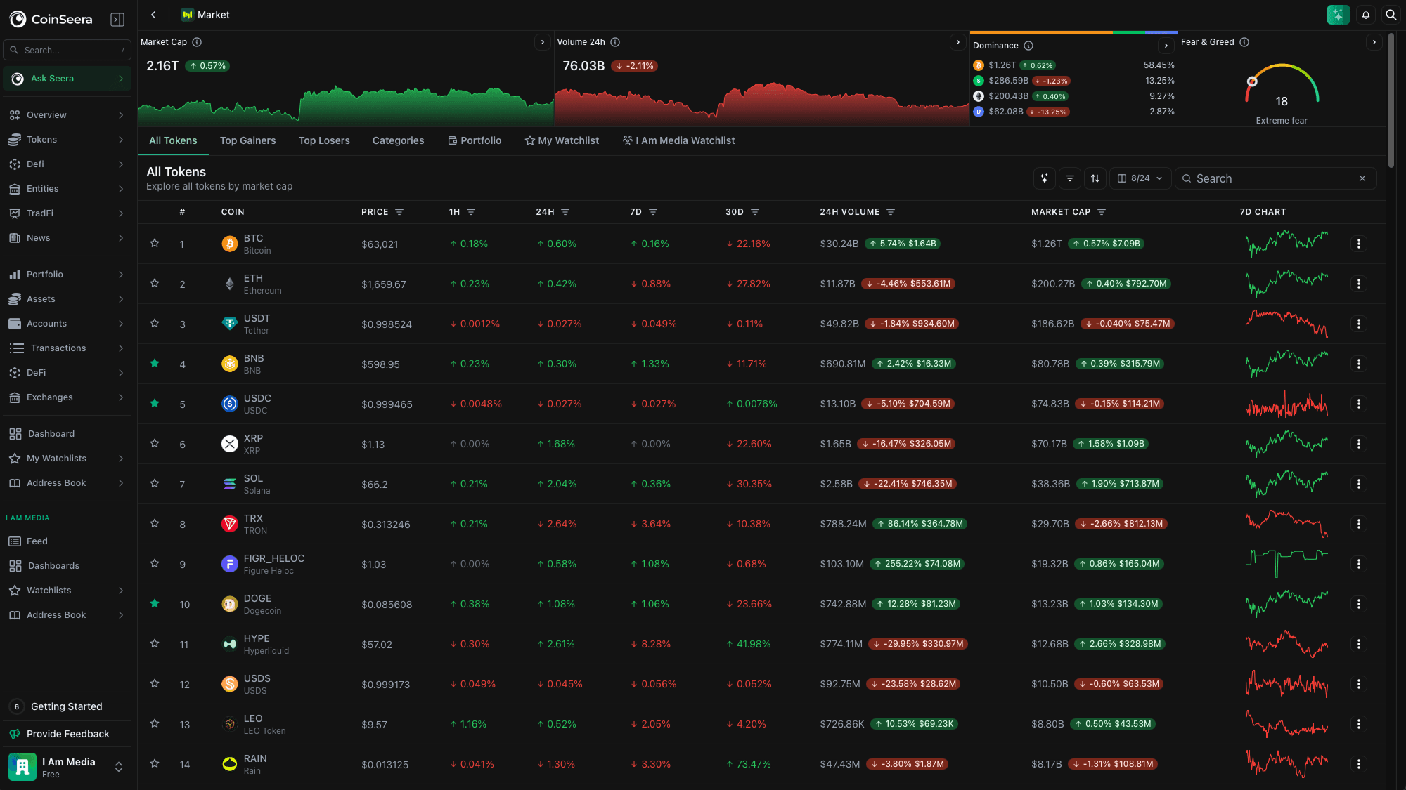This screenshot has height=790, width=1406.
Task: Switch to Top Losers tab
Action: pos(324,140)
